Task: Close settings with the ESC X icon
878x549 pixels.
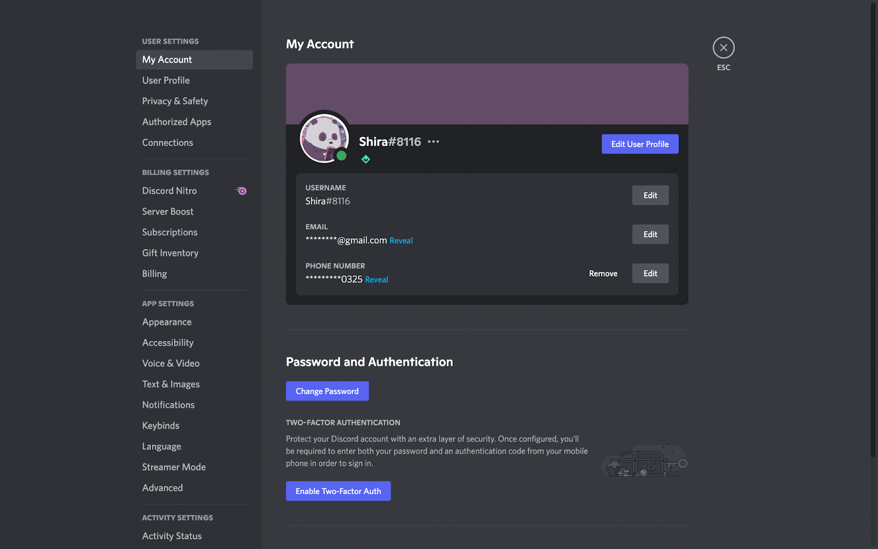Action: tap(723, 48)
